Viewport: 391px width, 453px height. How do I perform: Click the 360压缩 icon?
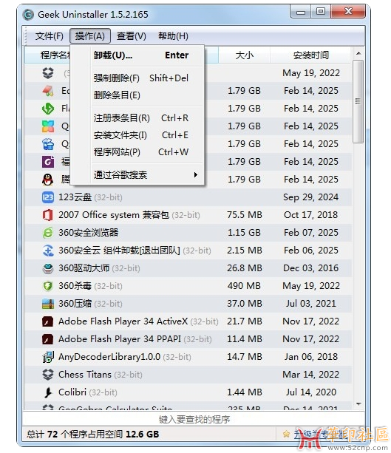pos(48,304)
